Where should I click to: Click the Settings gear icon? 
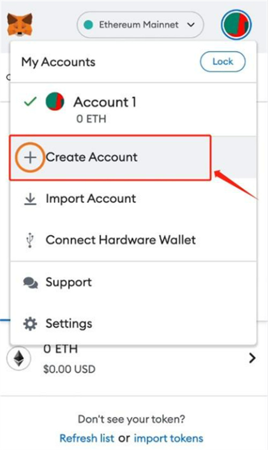click(x=30, y=324)
